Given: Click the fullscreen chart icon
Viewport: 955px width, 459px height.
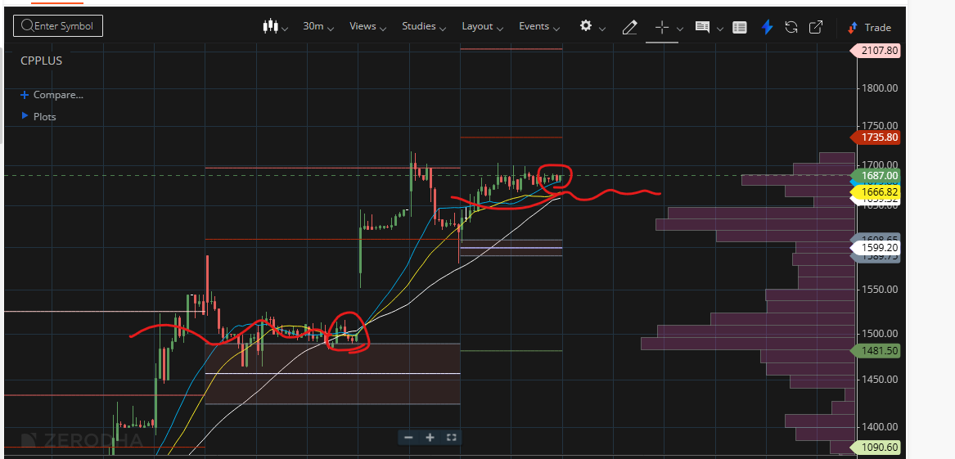Looking at the screenshot, I should [x=451, y=437].
